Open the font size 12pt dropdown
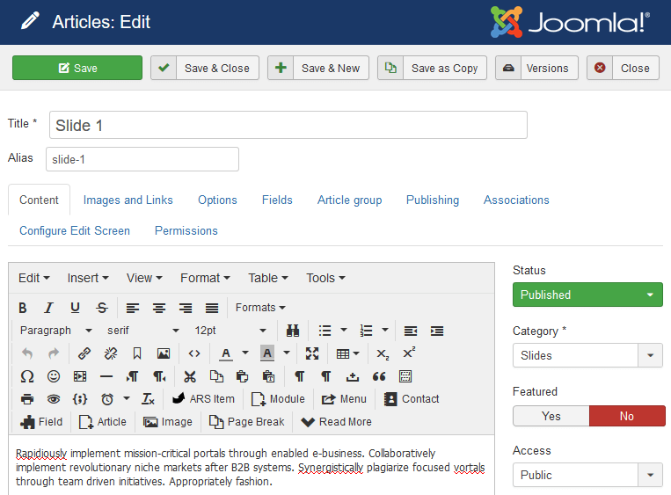The height and width of the screenshot is (495, 671). (230, 331)
